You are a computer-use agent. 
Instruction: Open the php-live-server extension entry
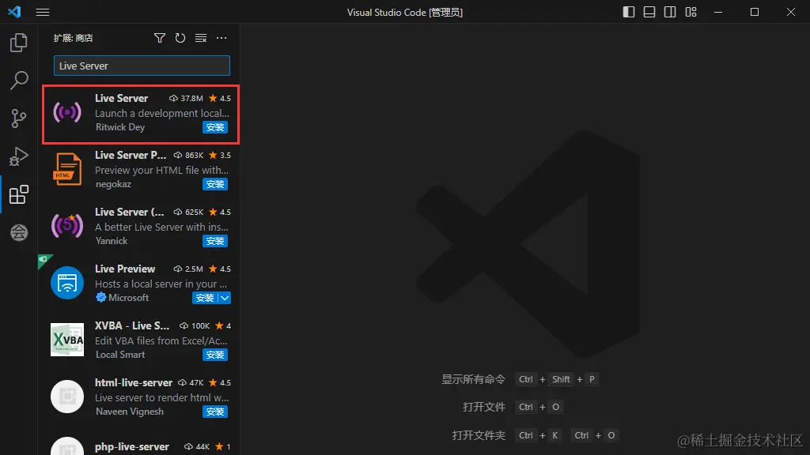click(132, 447)
